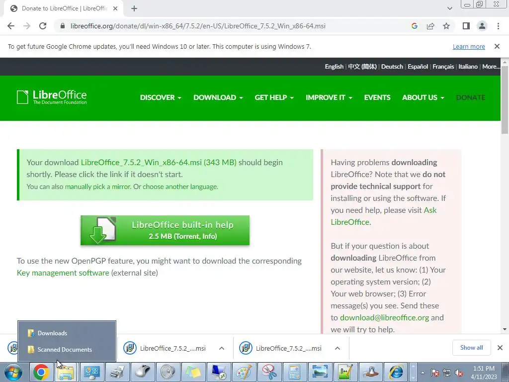Image resolution: width=509 pixels, height=382 pixels.
Task: Open Paint from the taskbar
Action: [244, 372]
